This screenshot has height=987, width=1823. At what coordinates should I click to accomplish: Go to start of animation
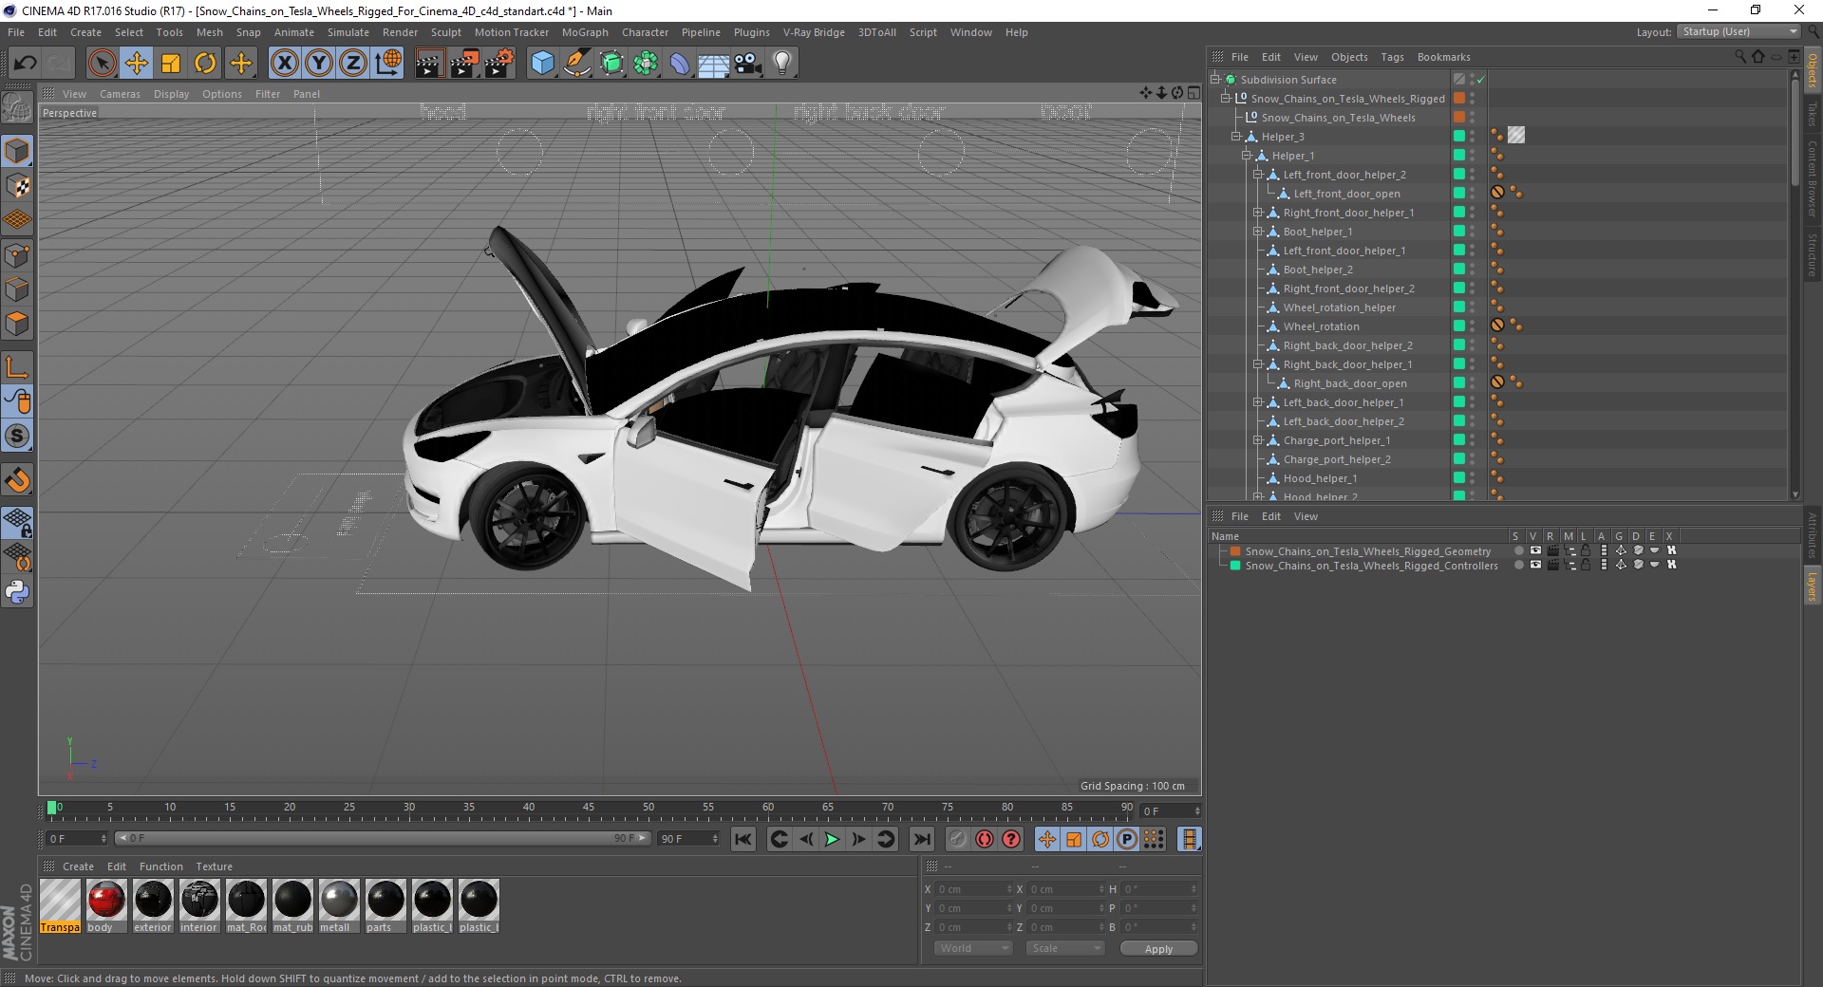743,839
